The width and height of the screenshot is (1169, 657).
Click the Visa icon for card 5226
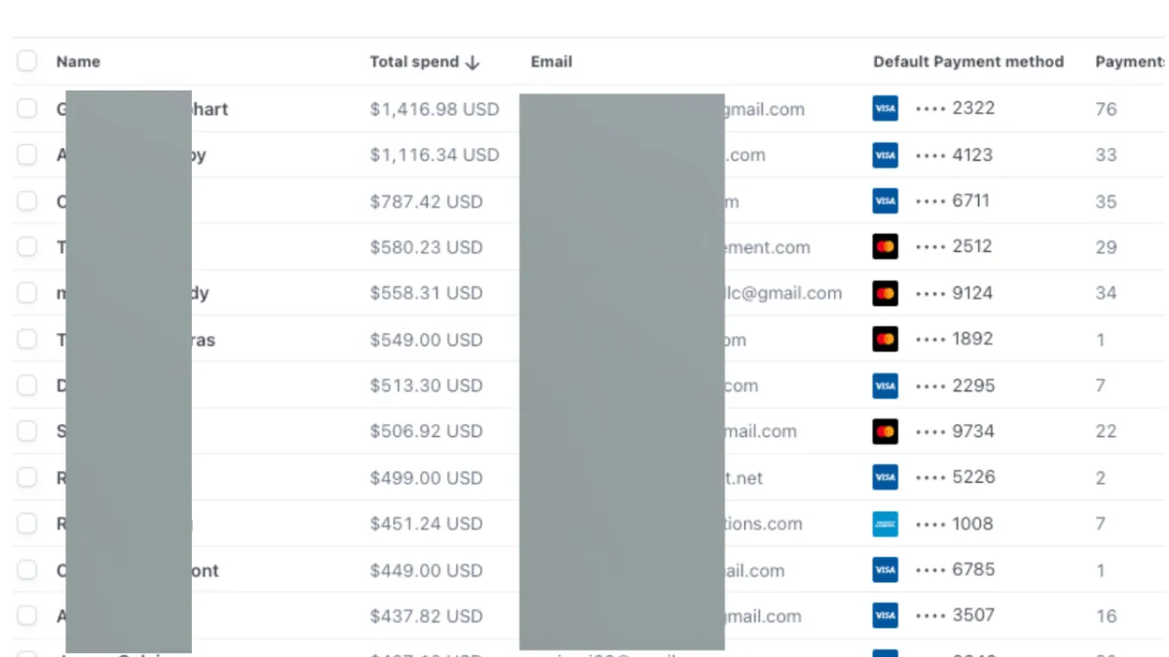pyautogui.click(x=885, y=478)
